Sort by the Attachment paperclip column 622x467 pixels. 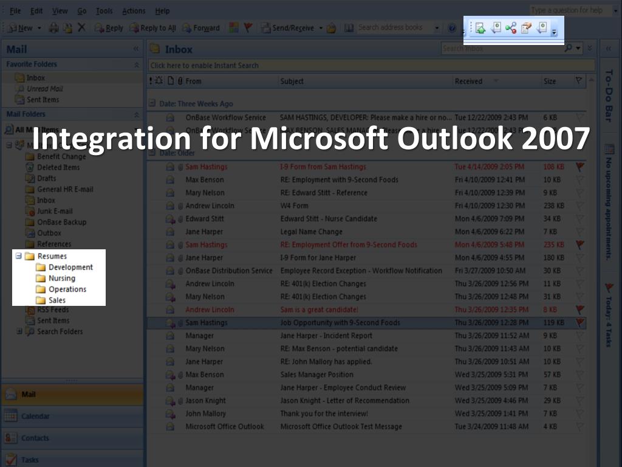(x=180, y=81)
